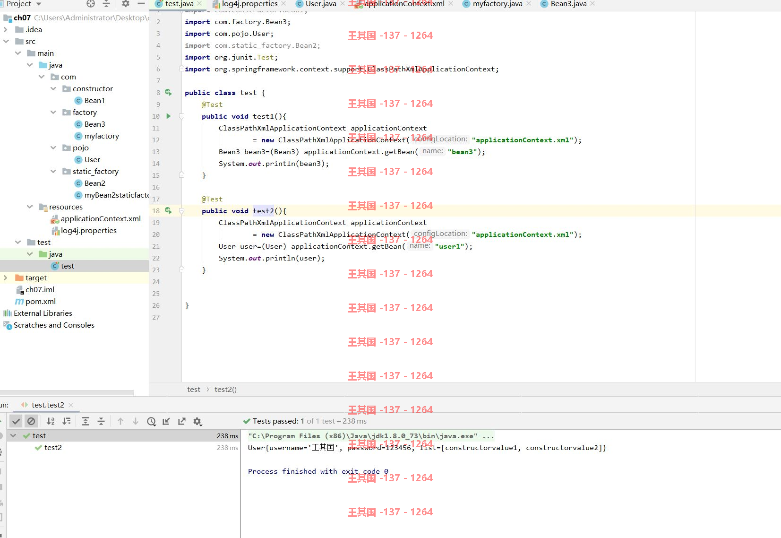Switch to Bean3.java tab
The width and height of the screenshot is (781, 538).
pyautogui.click(x=568, y=4)
